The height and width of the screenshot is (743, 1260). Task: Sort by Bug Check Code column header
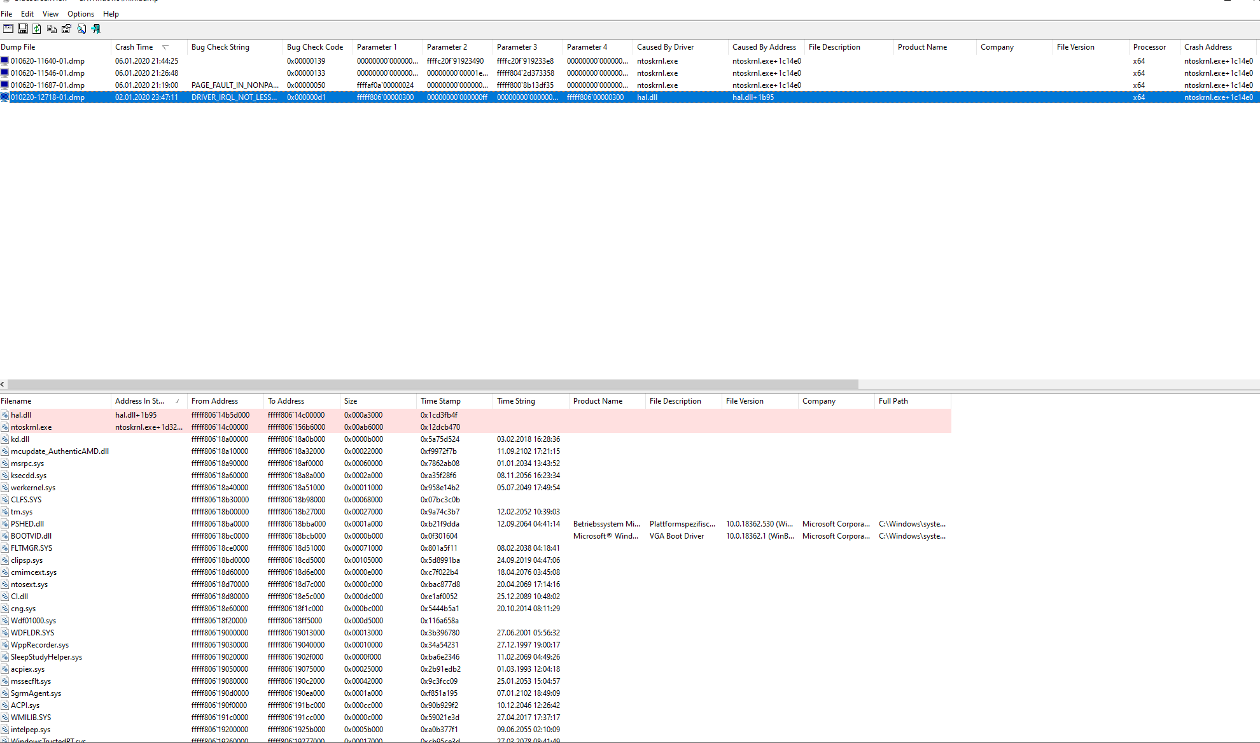pyautogui.click(x=314, y=47)
